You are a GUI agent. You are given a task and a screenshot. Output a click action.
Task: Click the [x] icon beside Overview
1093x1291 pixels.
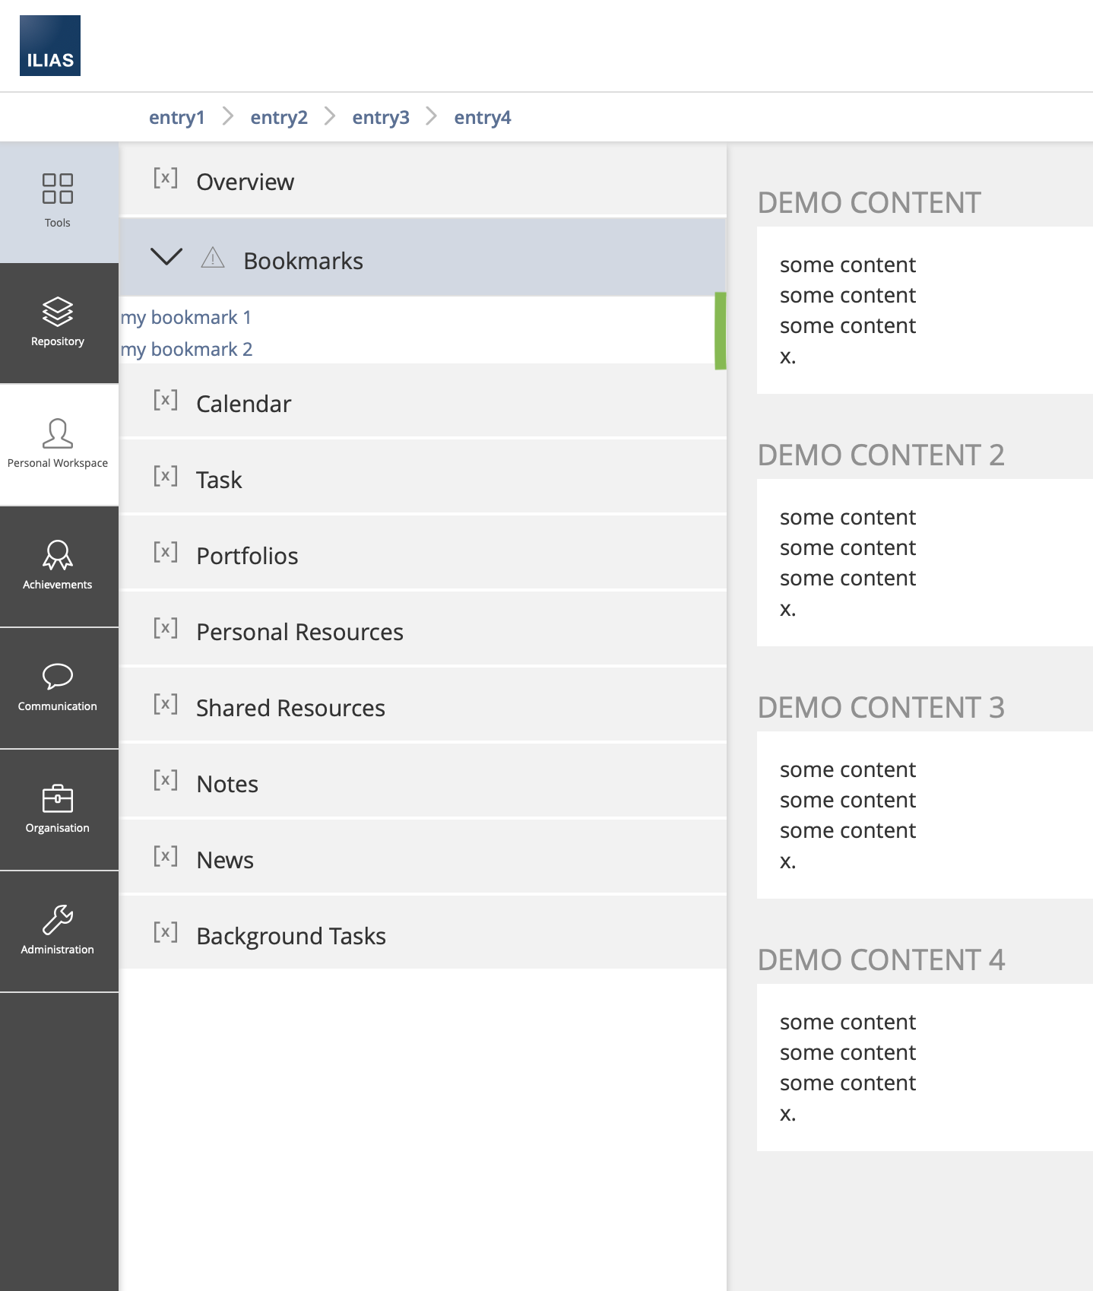pyautogui.click(x=166, y=178)
